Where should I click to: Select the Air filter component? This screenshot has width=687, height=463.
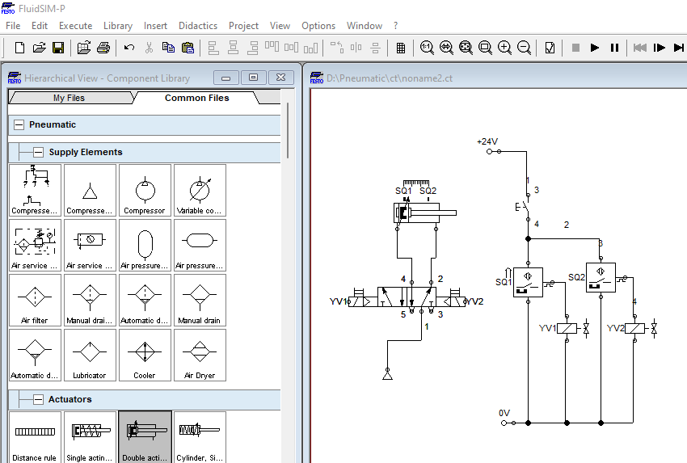[35, 300]
